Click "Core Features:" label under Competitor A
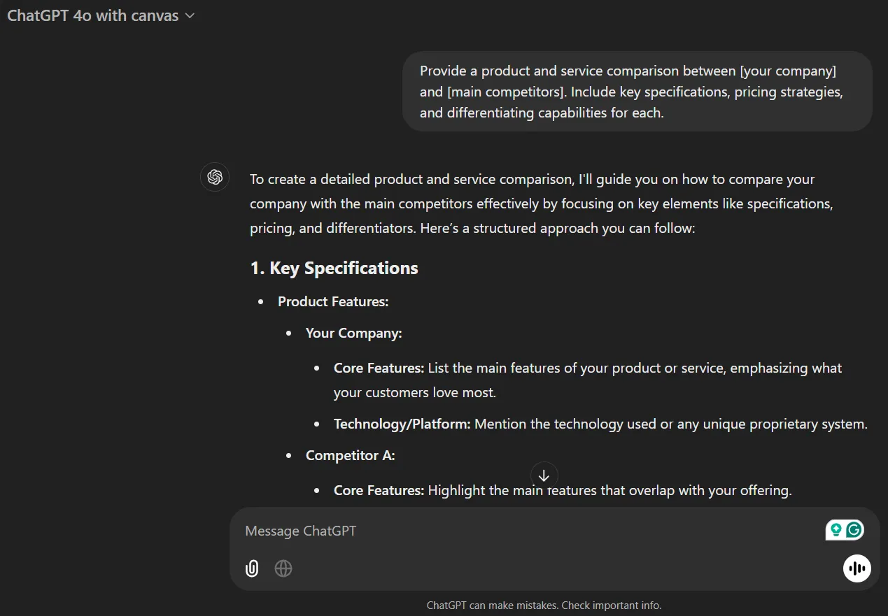 pyautogui.click(x=379, y=490)
